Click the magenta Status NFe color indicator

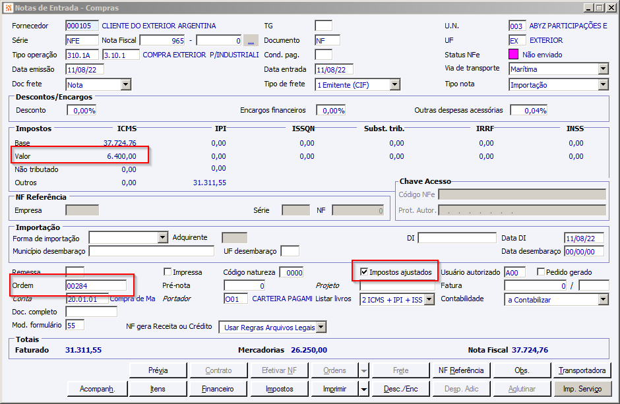pos(513,54)
